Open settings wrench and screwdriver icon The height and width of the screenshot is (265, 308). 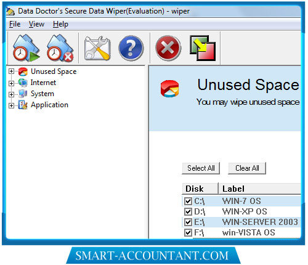97,48
